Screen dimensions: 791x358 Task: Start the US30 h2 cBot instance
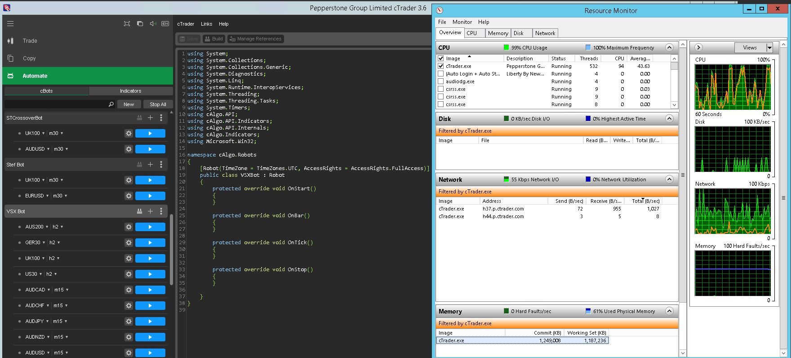(x=150, y=274)
